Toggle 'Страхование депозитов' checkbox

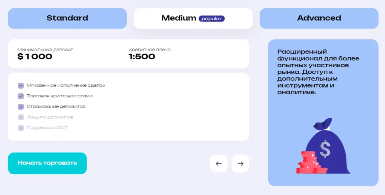coord(21,107)
